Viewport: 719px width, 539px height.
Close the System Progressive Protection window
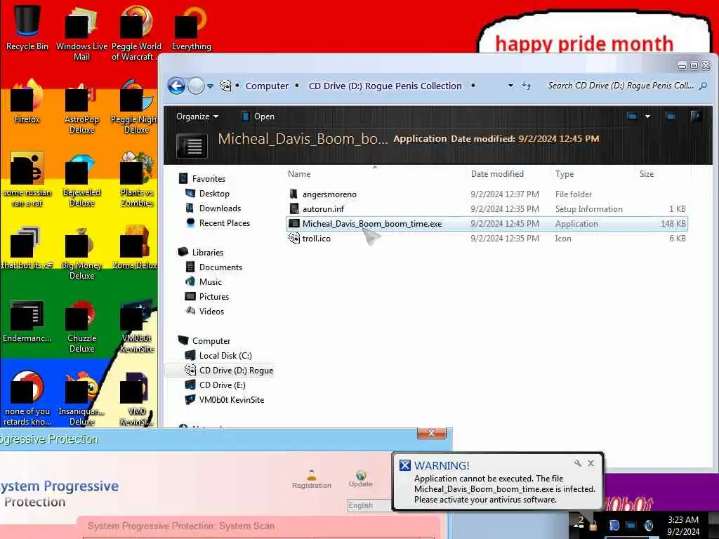point(431,433)
